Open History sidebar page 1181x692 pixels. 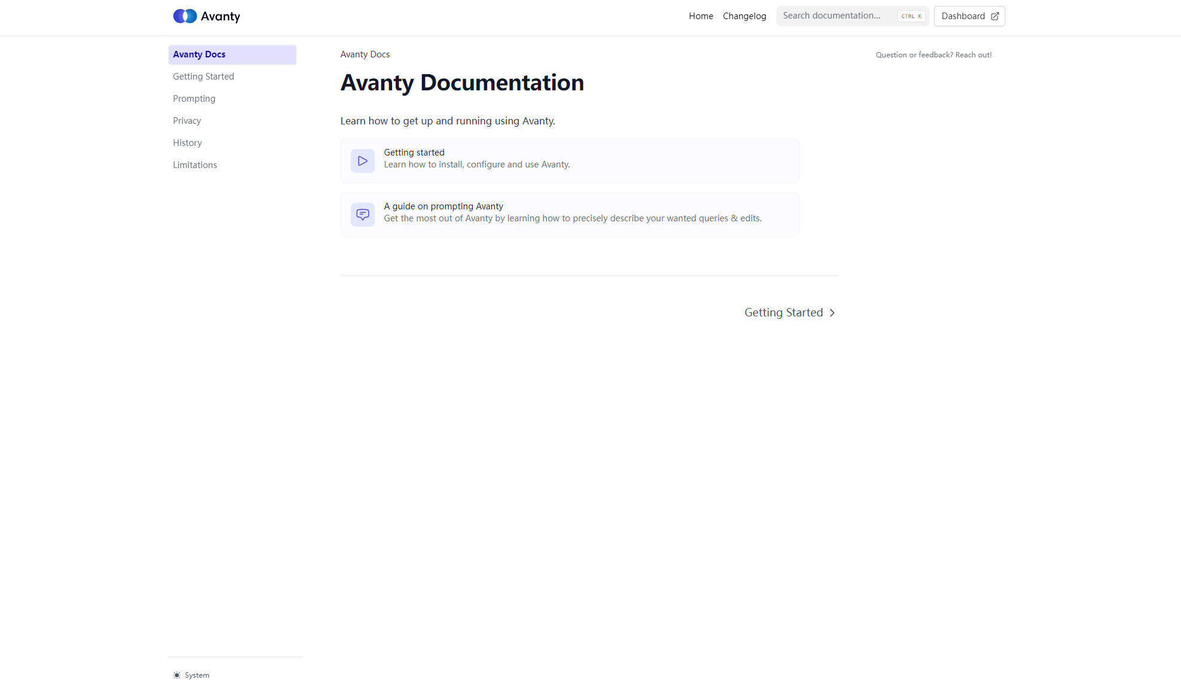[x=187, y=143]
